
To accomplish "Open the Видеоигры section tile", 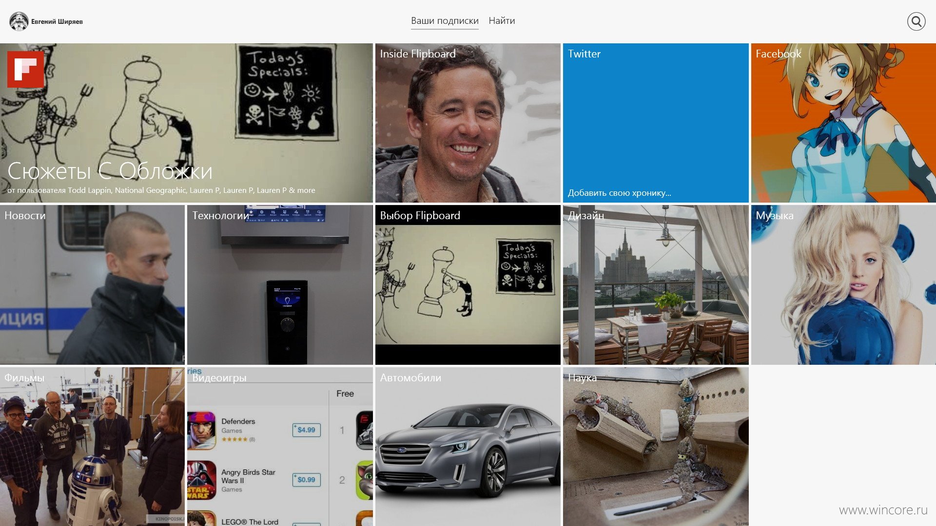I will pyautogui.click(x=280, y=447).
